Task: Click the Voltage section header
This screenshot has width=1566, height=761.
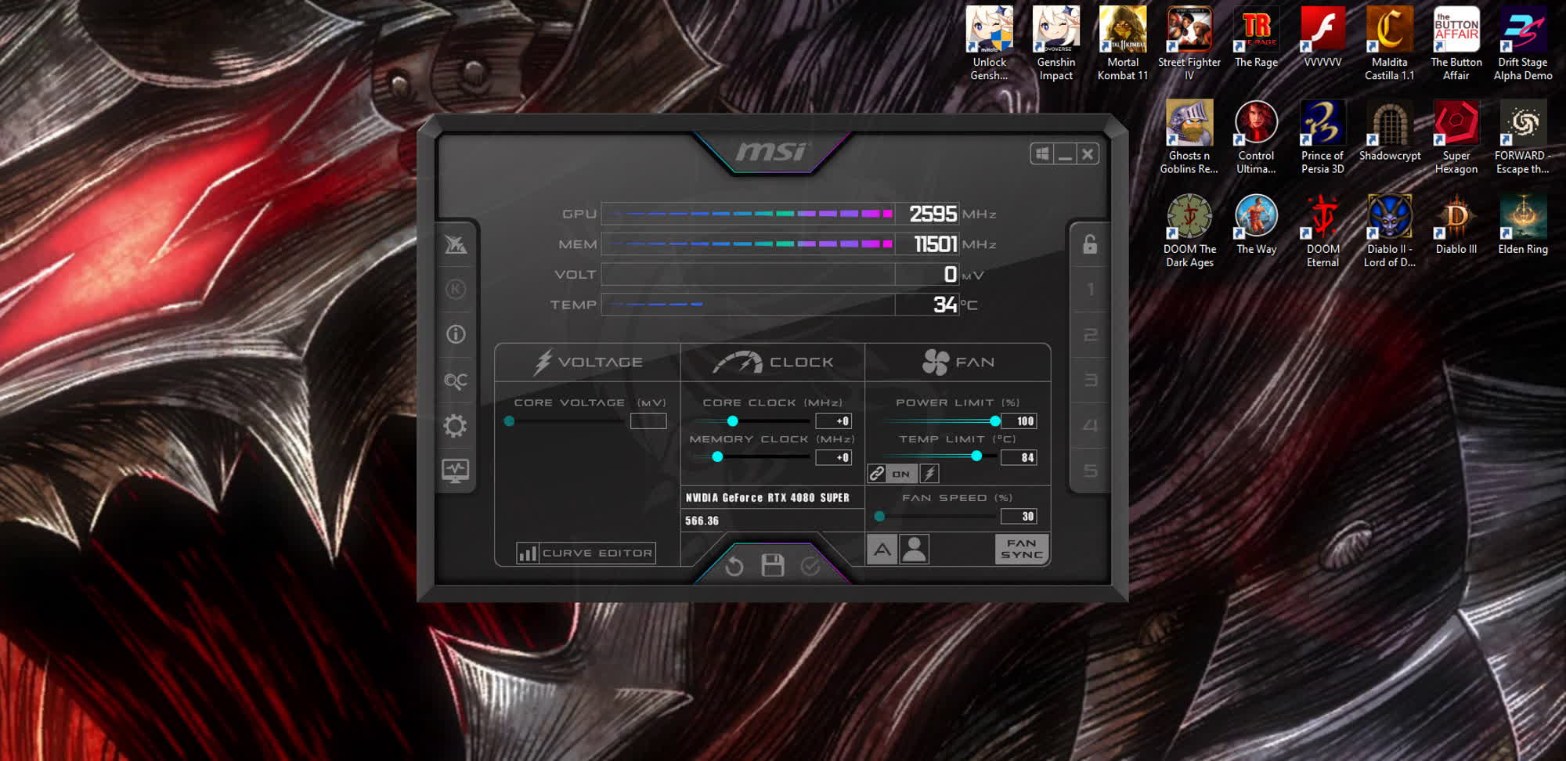Action: 588,362
